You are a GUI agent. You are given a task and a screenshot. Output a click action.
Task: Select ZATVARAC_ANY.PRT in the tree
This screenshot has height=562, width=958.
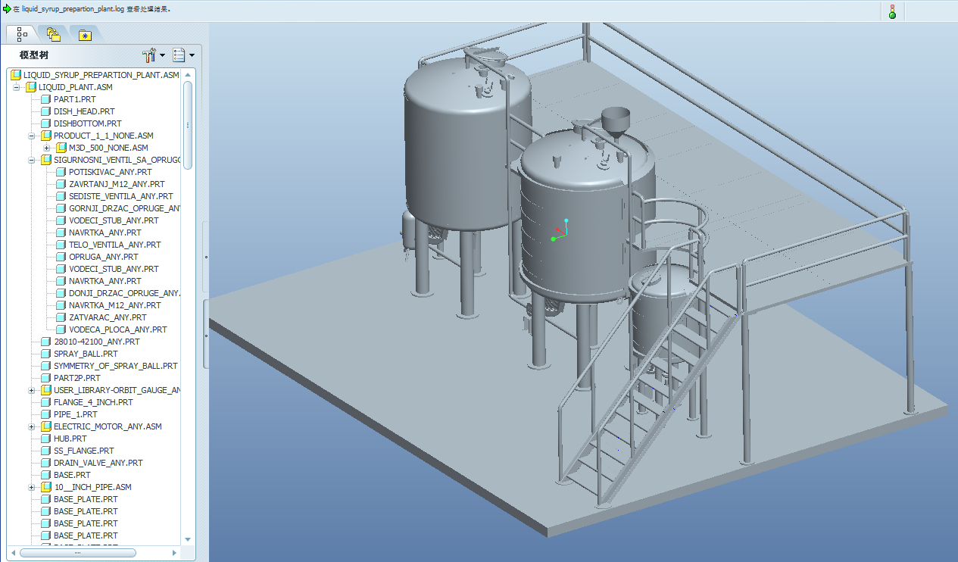(108, 317)
